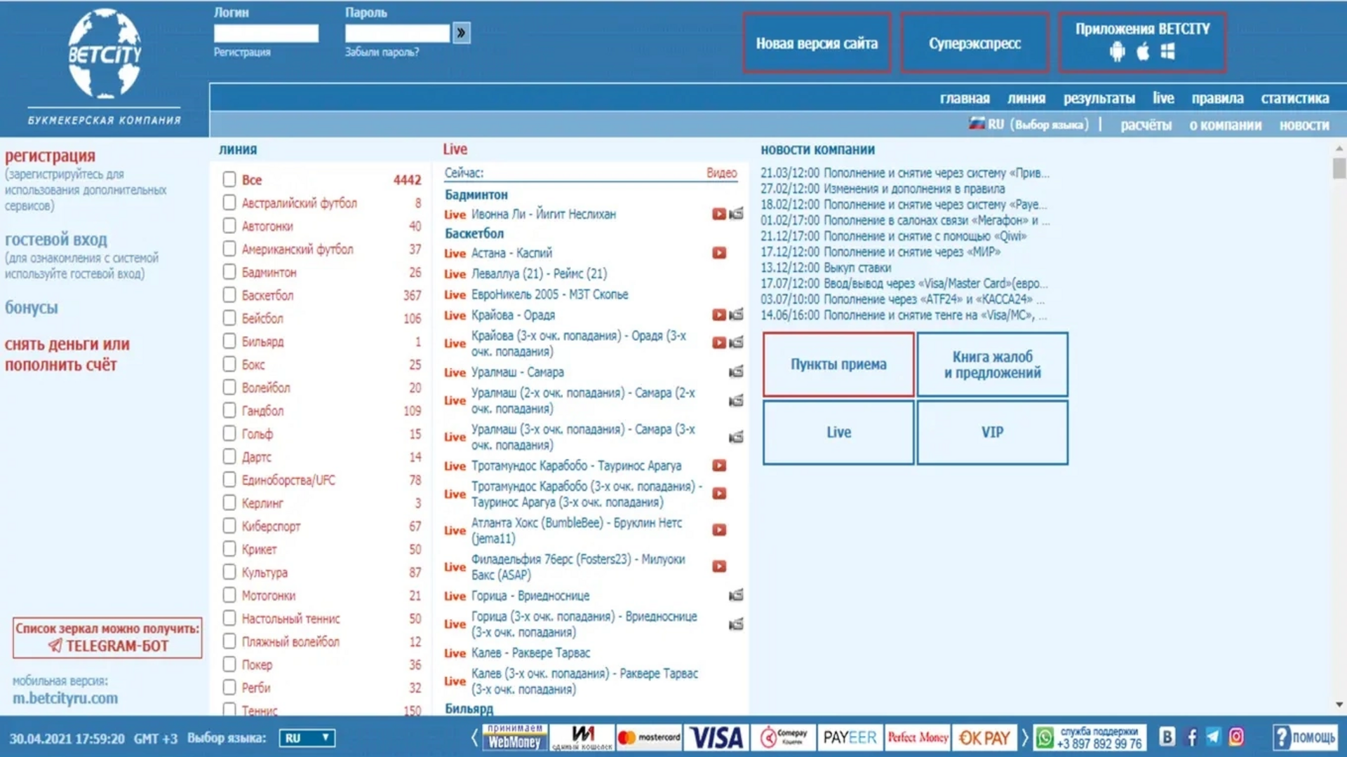Viewport: 1347px width, 757px height.
Task: Click the Логин input field
Action: [266, 33]
